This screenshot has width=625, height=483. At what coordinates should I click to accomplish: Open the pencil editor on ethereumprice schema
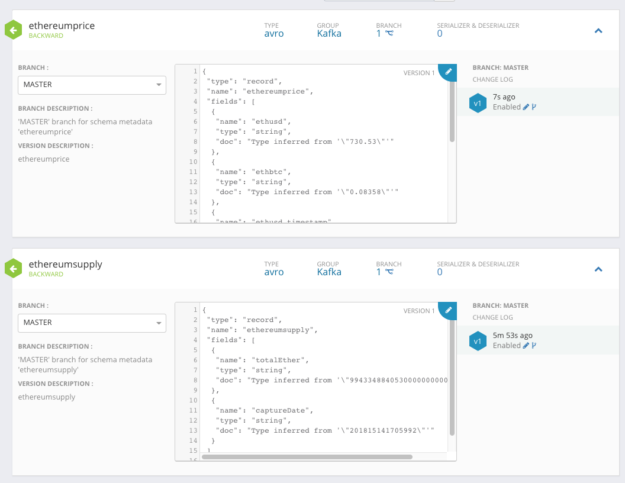coord(448,72)
